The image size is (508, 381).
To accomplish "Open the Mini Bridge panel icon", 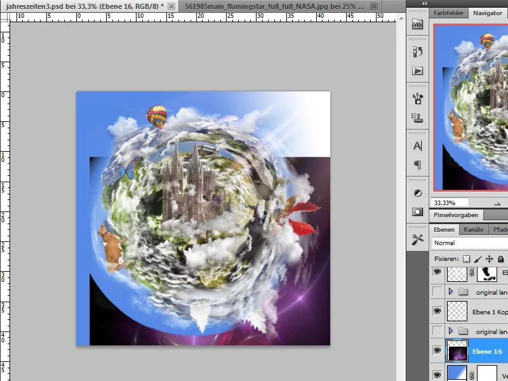I will (417, 24).
